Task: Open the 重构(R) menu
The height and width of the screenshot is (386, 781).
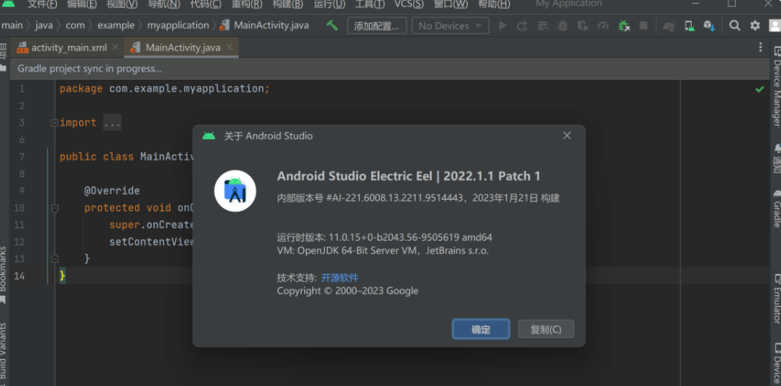Action: click(x=247, y=4)
